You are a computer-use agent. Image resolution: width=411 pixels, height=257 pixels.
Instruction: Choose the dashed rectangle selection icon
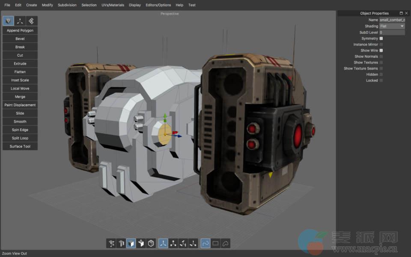click(216, 243)
